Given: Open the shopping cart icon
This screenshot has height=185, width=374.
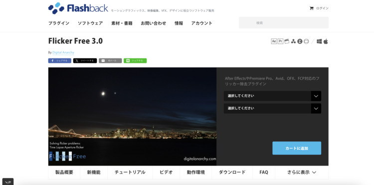Looking at the screenshot, I should 311,8.
